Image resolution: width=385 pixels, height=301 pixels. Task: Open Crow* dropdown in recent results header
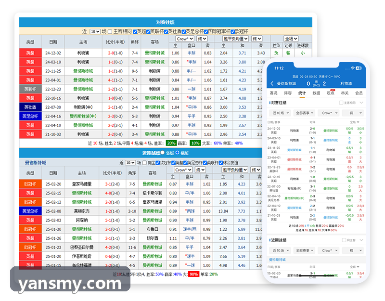tap(183, 170)
